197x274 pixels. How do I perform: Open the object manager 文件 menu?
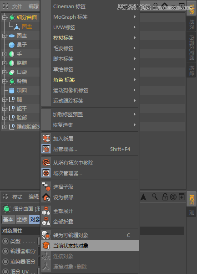point(17,6)
